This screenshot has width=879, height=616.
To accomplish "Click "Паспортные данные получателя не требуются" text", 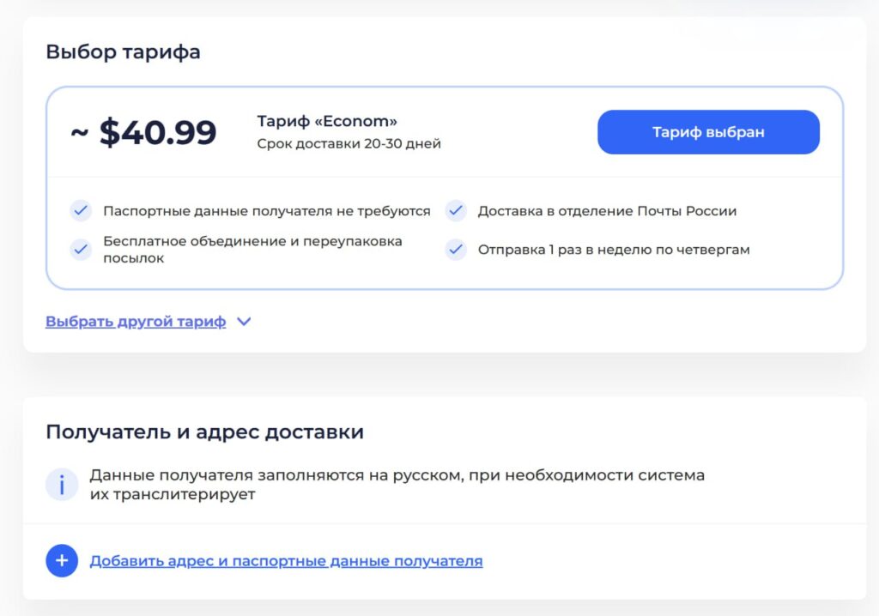I will click(267, 211).
